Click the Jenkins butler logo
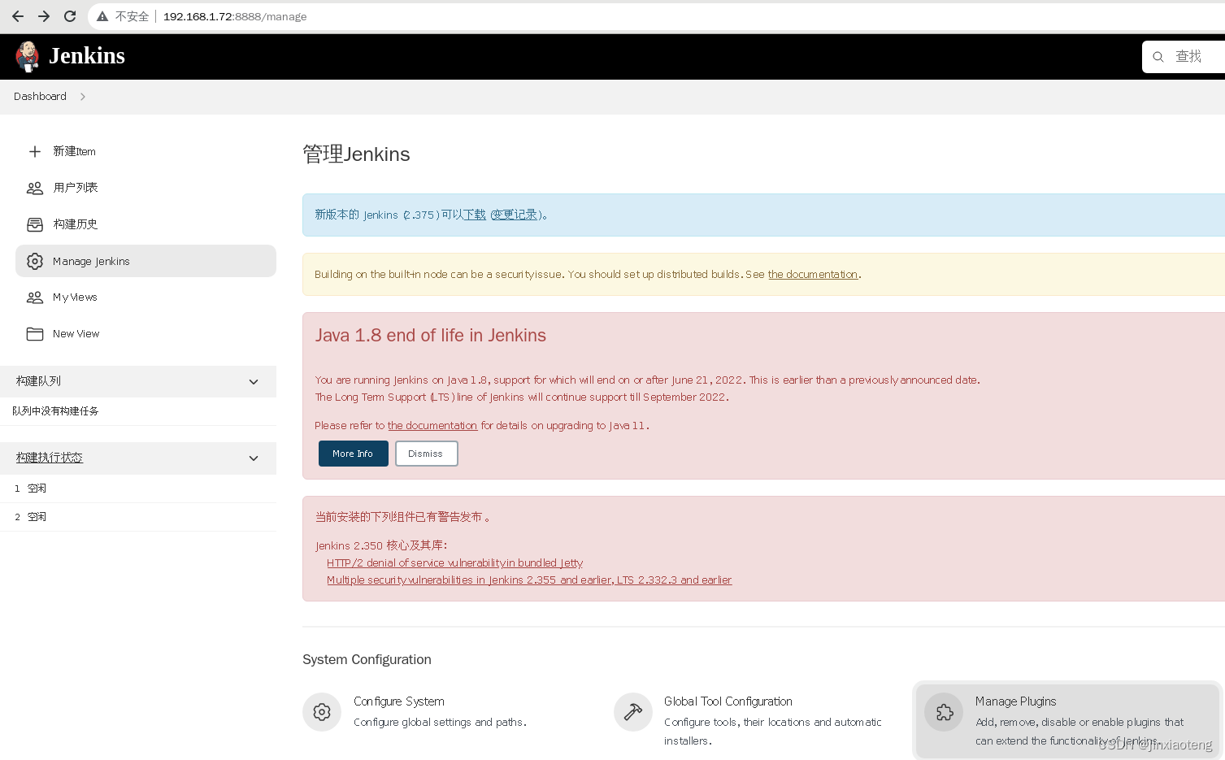Viewport: 1225px width, 760px height. click(x=28, y=56)
